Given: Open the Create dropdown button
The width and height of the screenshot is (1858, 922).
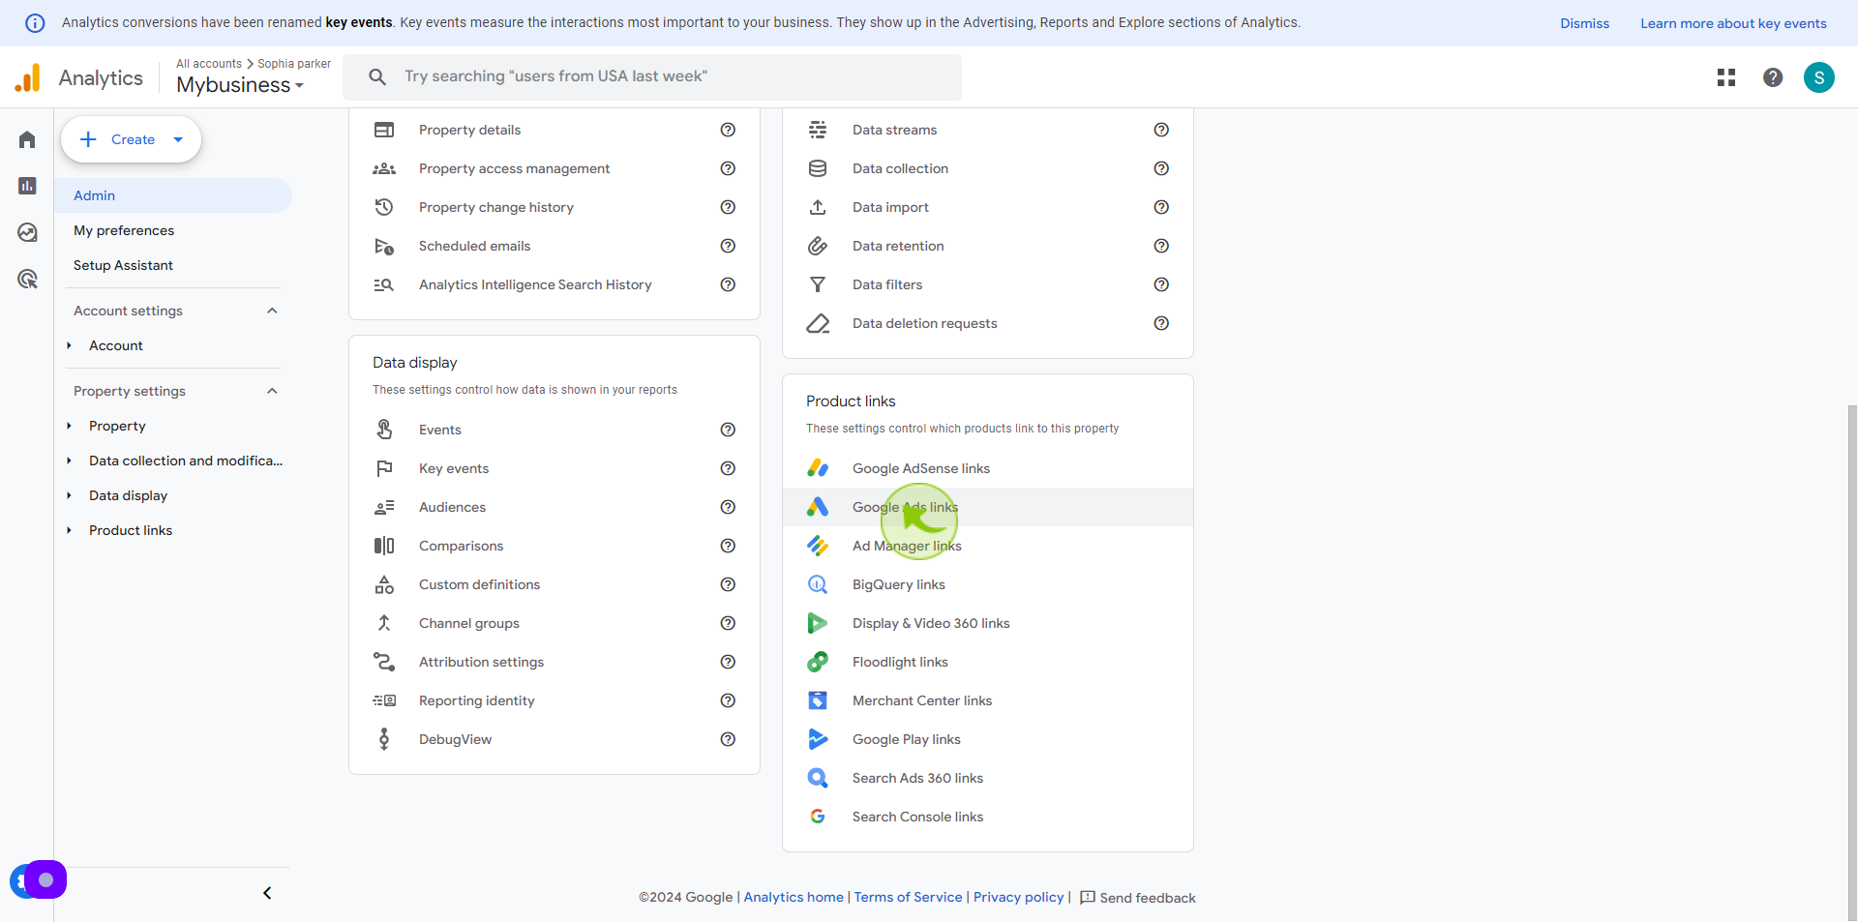Looking at the screenshot, I should point(132,139).
